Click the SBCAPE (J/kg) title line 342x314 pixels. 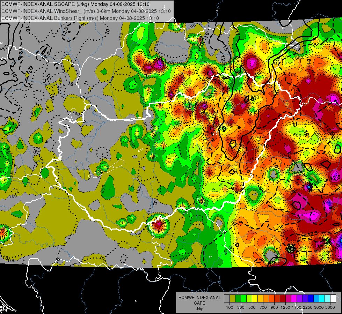[x=75, y=4]
